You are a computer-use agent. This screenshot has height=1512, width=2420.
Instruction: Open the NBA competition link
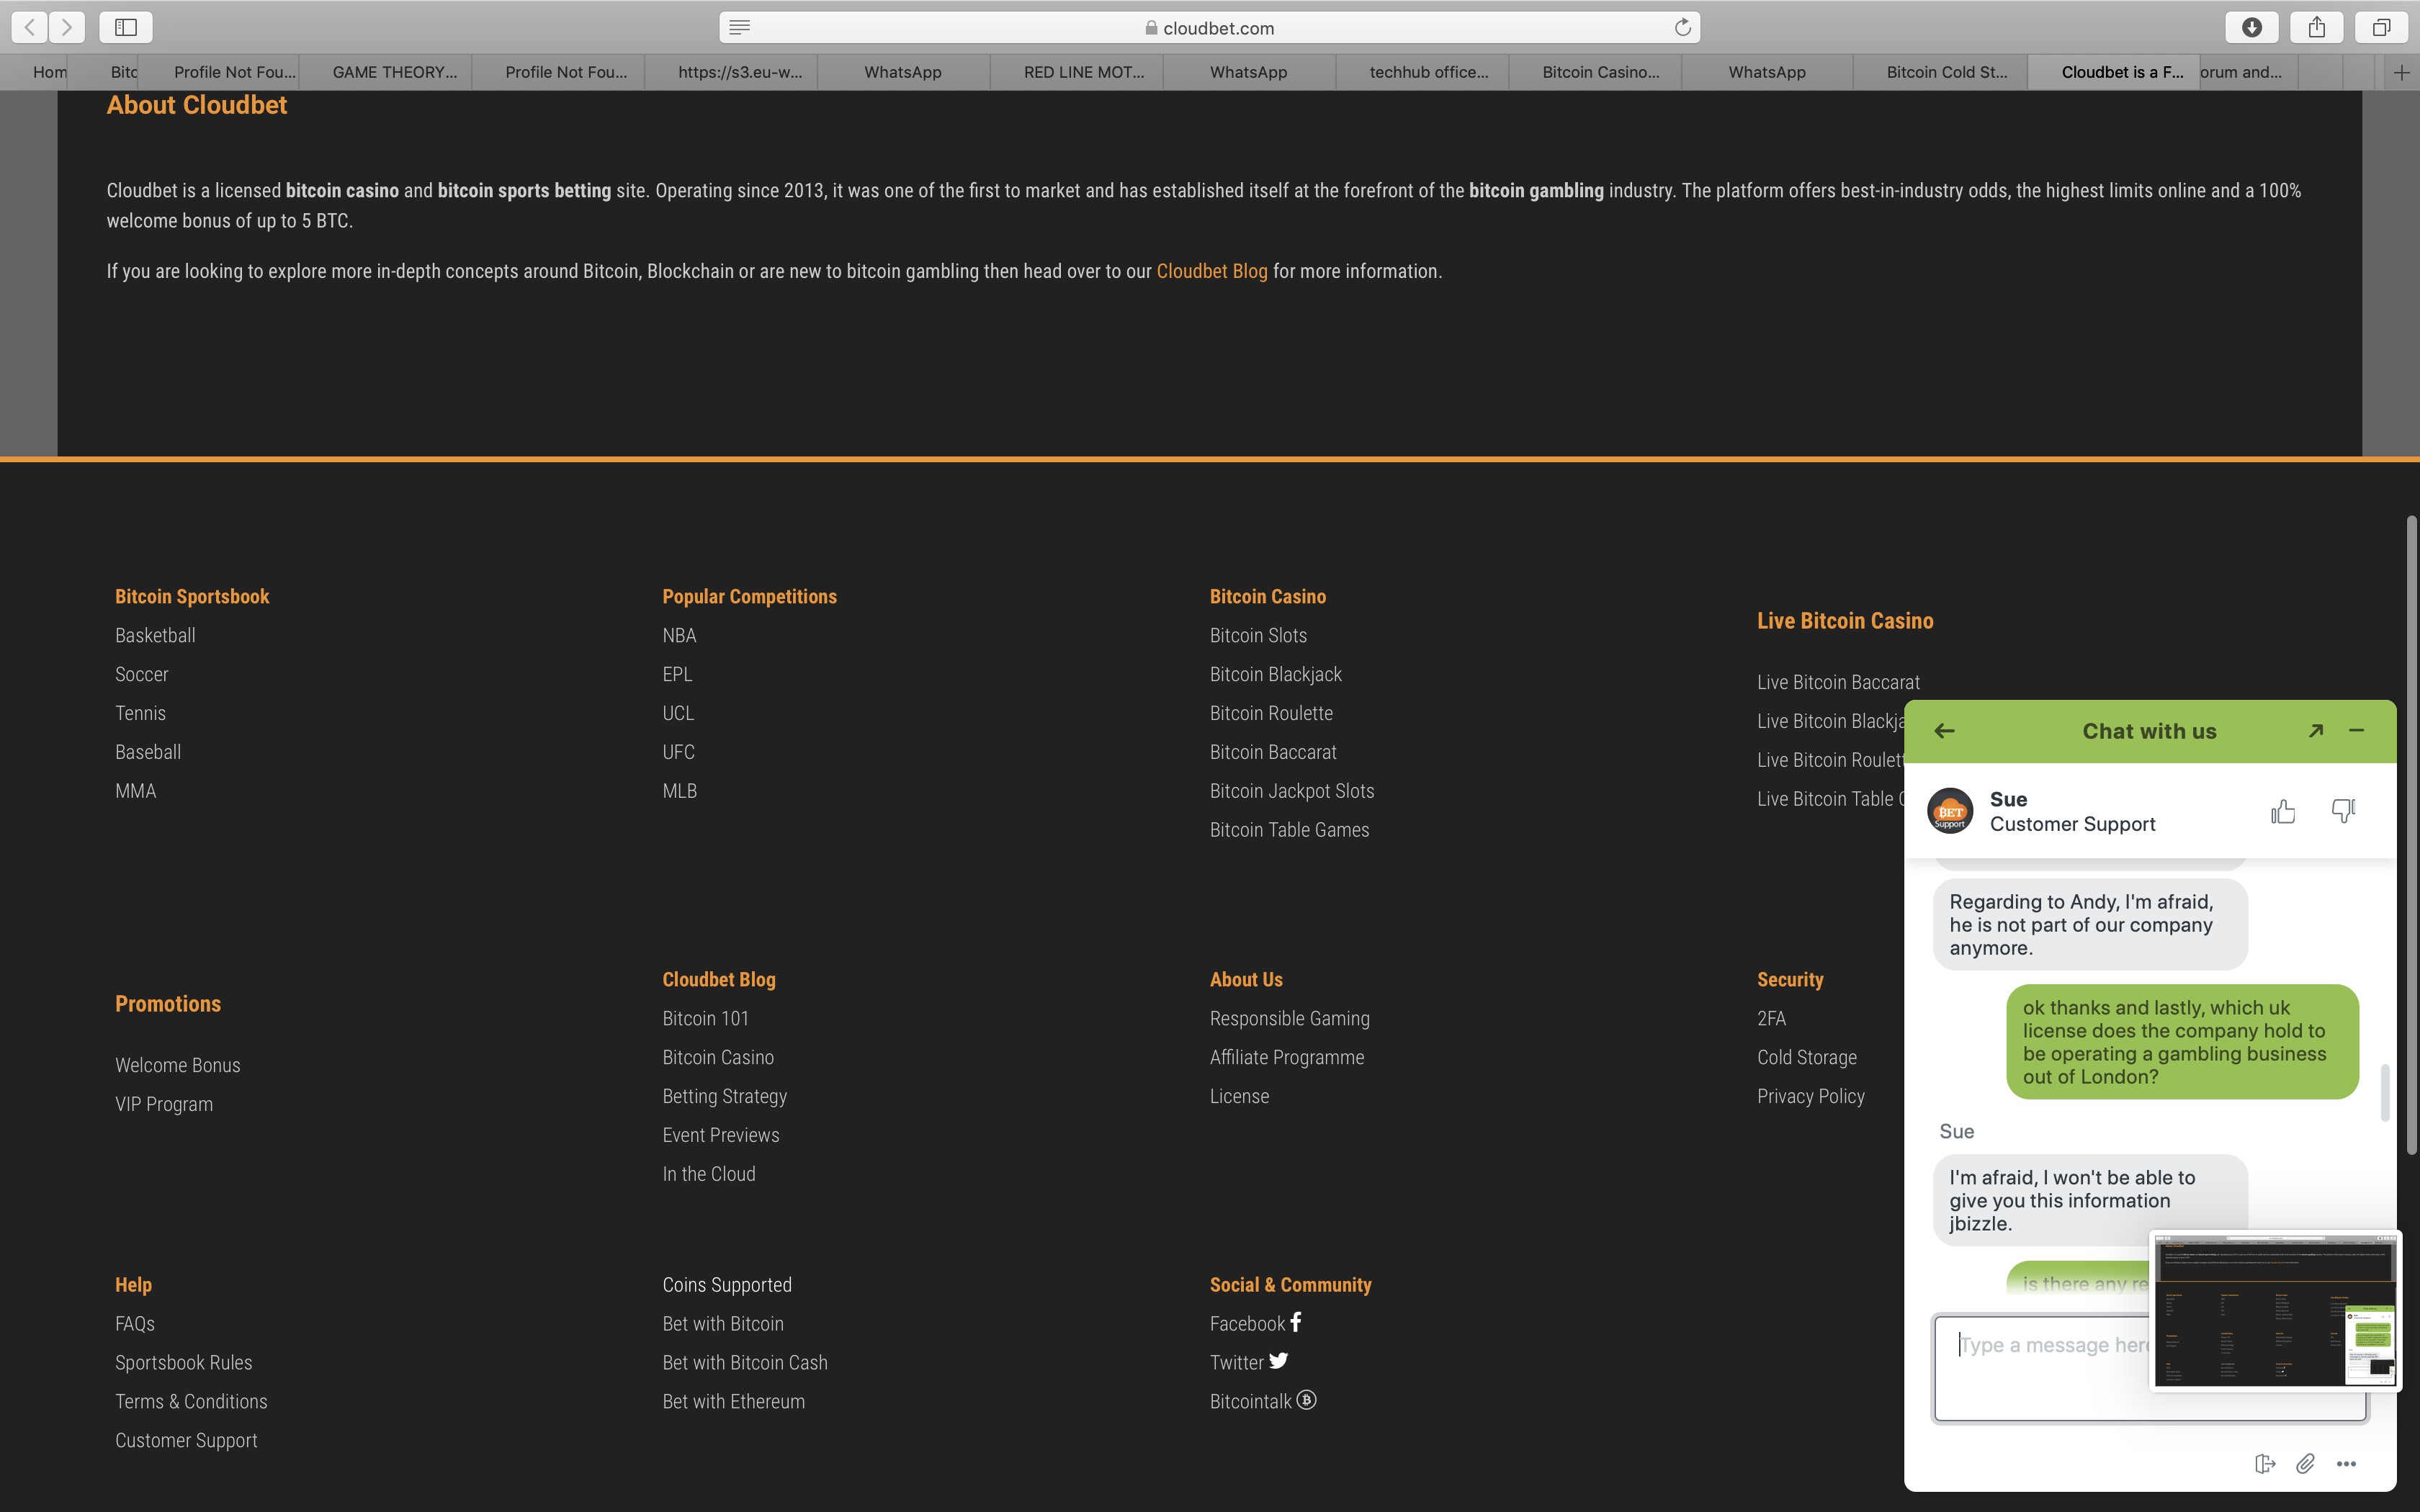[679, 635]
